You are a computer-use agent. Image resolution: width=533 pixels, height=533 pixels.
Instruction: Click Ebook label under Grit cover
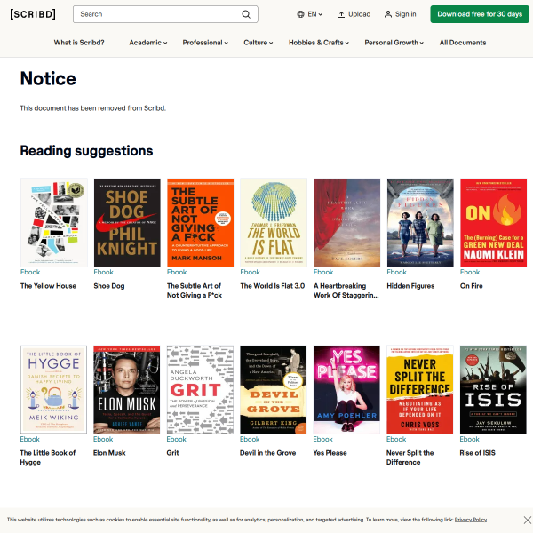pos(177,439)
